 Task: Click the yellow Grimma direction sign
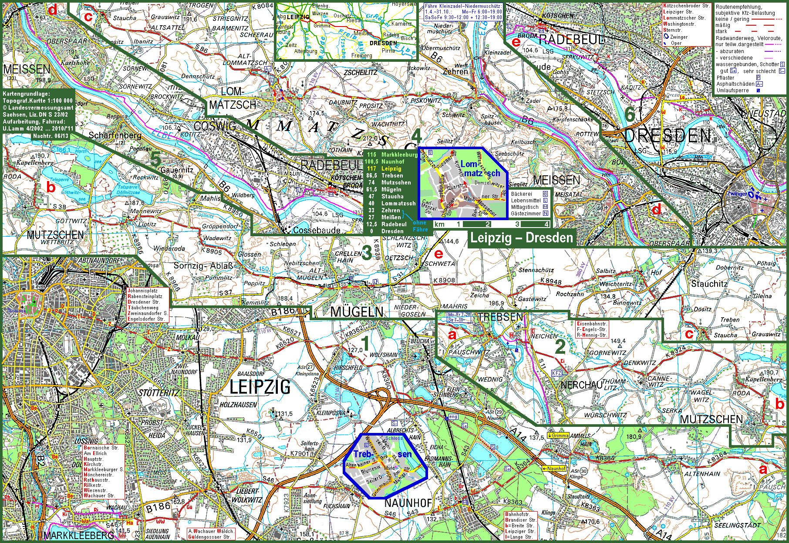click(x=558, y=436)
